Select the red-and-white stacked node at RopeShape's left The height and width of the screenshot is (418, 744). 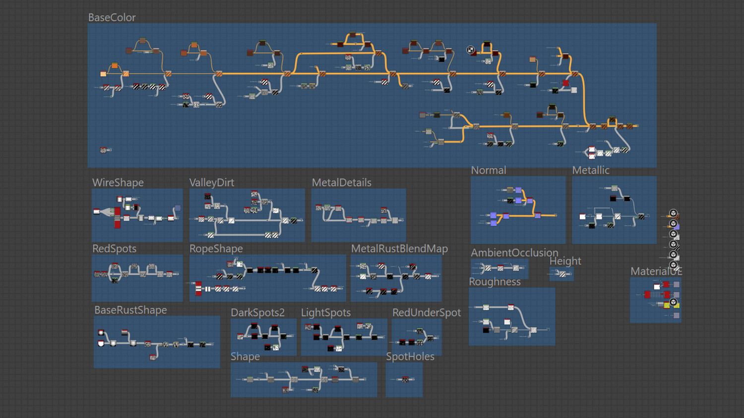pos(198,288)
